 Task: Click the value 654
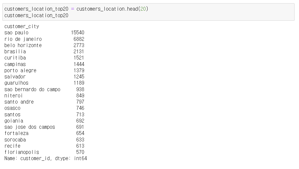click(x=80, y=133)
